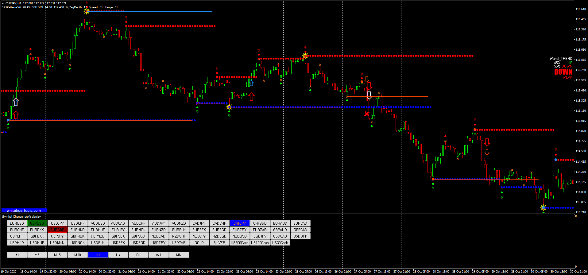Click the 115.015 level on the price scale

coord(581,121)
